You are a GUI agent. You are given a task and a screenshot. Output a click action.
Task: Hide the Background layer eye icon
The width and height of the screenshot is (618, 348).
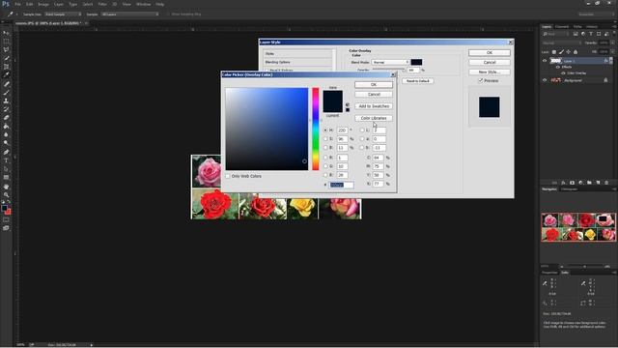(545, 80)
